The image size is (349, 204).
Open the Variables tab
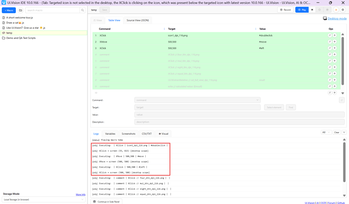point(110,134)
